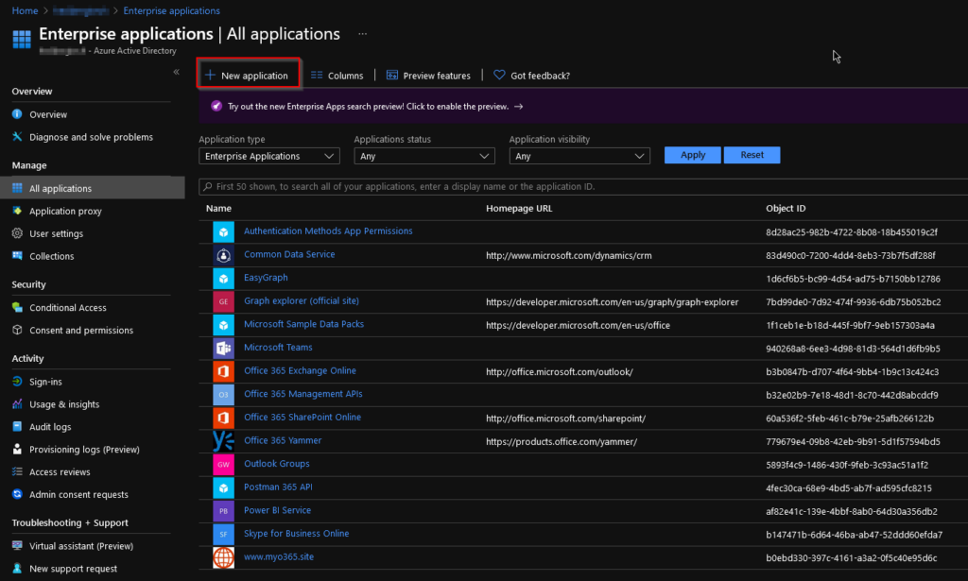
Task: Click the Collections icon
Action: pos(17,256)
